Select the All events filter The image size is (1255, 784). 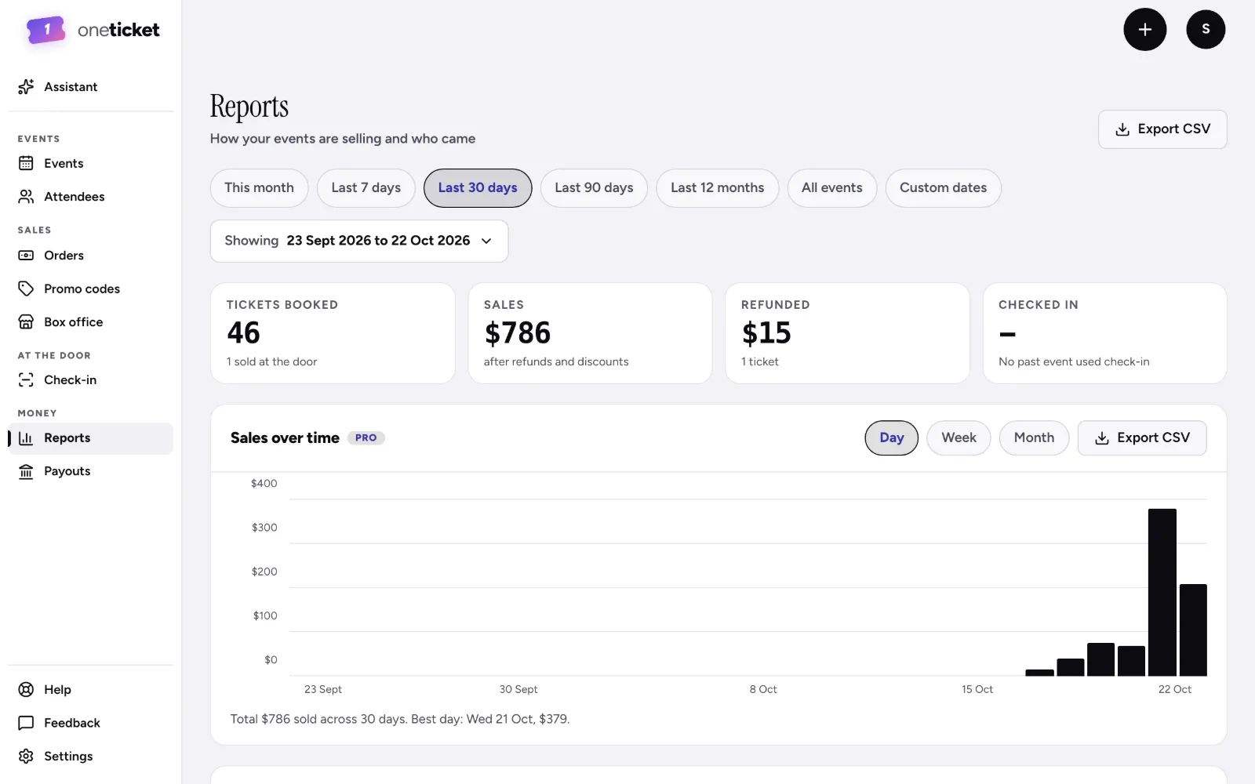tap(832, 188)
